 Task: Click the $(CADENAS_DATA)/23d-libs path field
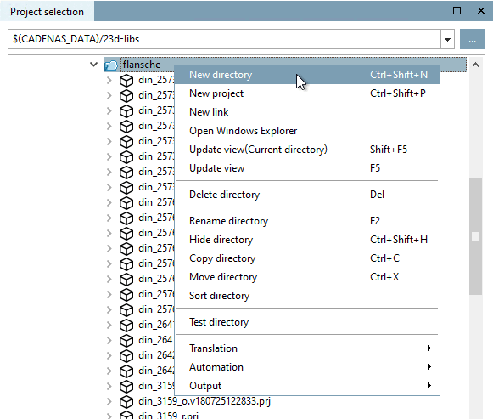coord(224,39)
